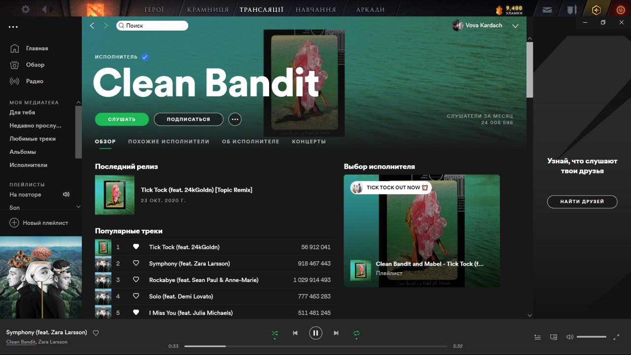Pause the current song
This screenshot has width=631, height=355.
[315, 333]
